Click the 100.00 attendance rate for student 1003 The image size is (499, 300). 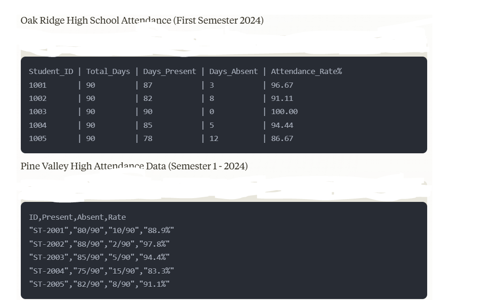click(284, 112)
